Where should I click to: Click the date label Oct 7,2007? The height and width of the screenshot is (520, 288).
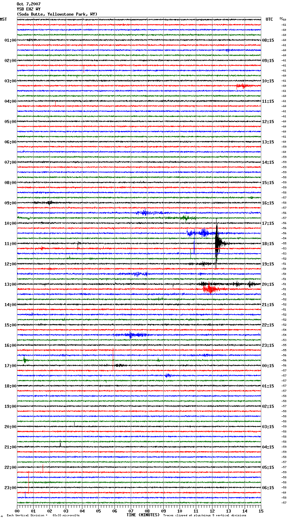pyautogui.click(x=28, y=4)
